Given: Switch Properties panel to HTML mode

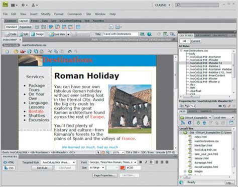Looking at the screenshot, I should (x=9, y=162).
